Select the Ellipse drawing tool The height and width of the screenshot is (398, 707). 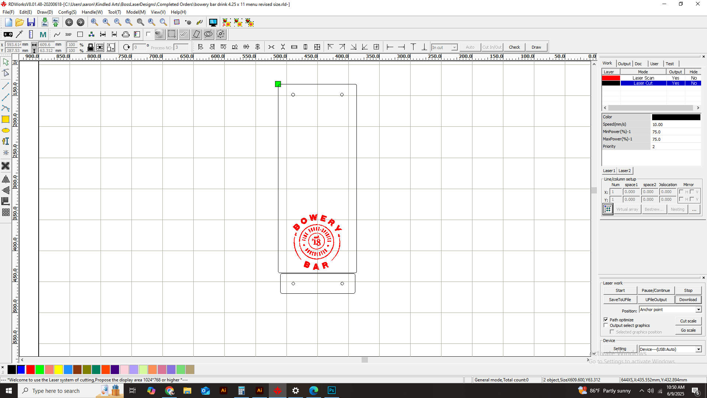pyautogui.click(x=6, y=130)
